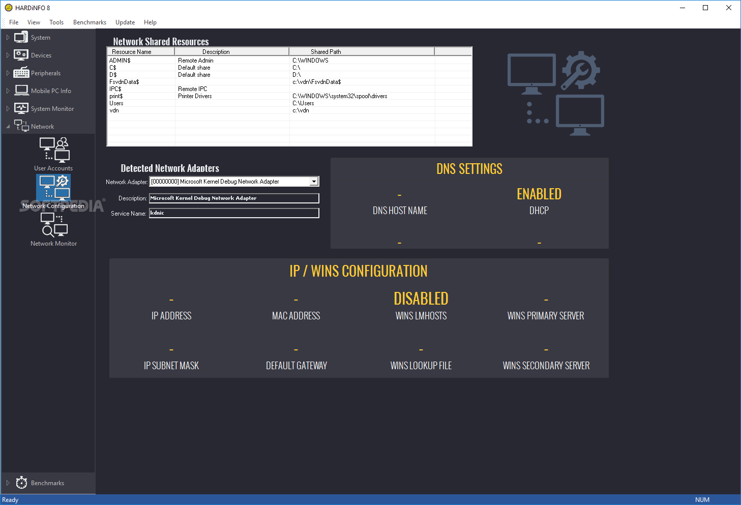Click the Peripherals label in sidebar
This screenshot has height=505, width=741.
coord(46,73)
